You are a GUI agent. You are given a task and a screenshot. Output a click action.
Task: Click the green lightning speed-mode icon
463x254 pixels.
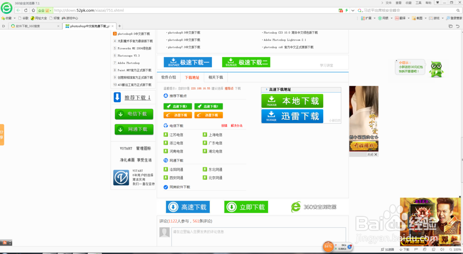347,10
